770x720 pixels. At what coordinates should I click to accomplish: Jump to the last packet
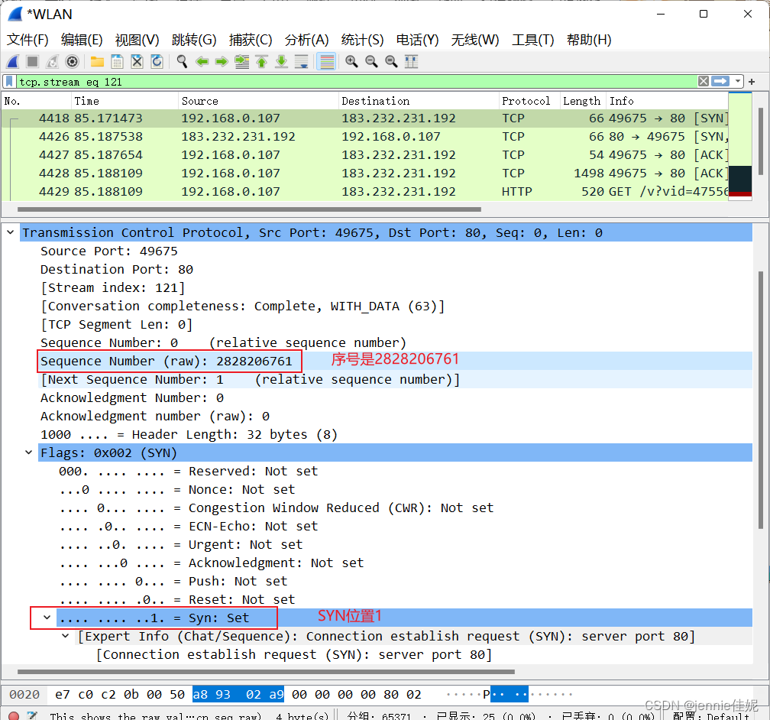pos(281,61)
